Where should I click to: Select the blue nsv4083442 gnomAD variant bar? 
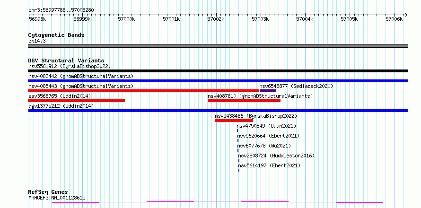tap(218, 81)
